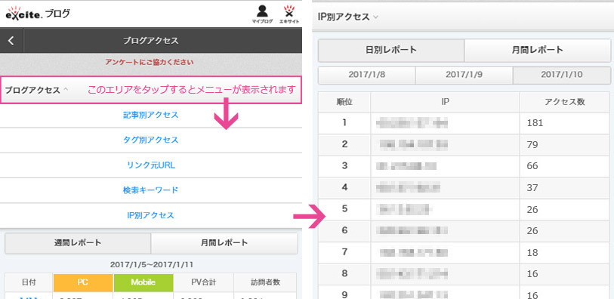Click the blurred IP in rank 3 row
The width and height of the screenshot is (614, 299).
click(406, 166)
